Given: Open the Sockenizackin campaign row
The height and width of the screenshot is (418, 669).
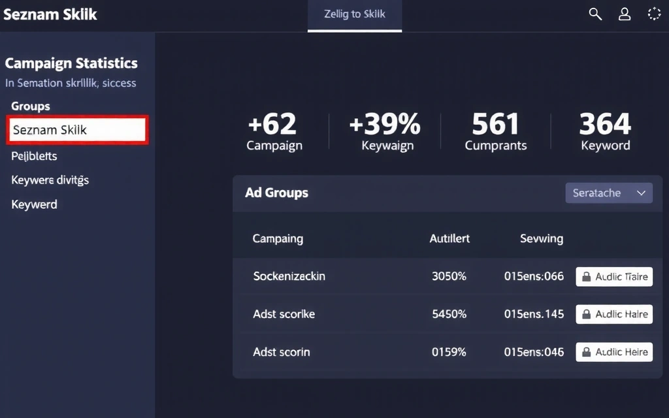Looking at the screenshot, I should click(289, 276).
